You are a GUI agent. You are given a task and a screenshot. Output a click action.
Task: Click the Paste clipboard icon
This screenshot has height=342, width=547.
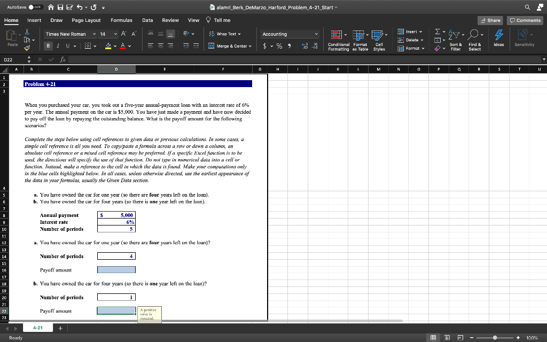pyautogui.click(x=12, y=36)
